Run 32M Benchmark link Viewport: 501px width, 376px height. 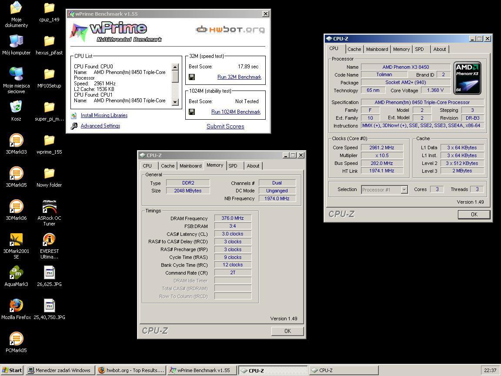(239, 77)
